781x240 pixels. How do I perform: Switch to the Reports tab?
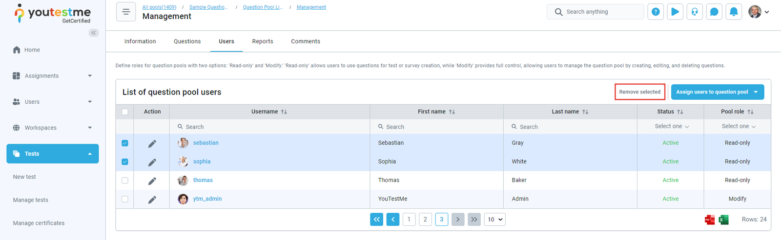pyautogui.click(x=263, y=41)
